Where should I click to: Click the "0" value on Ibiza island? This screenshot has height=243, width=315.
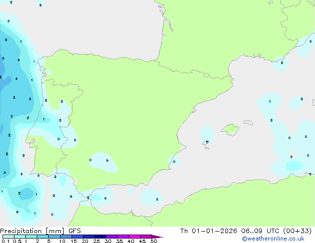coord(207,142)
